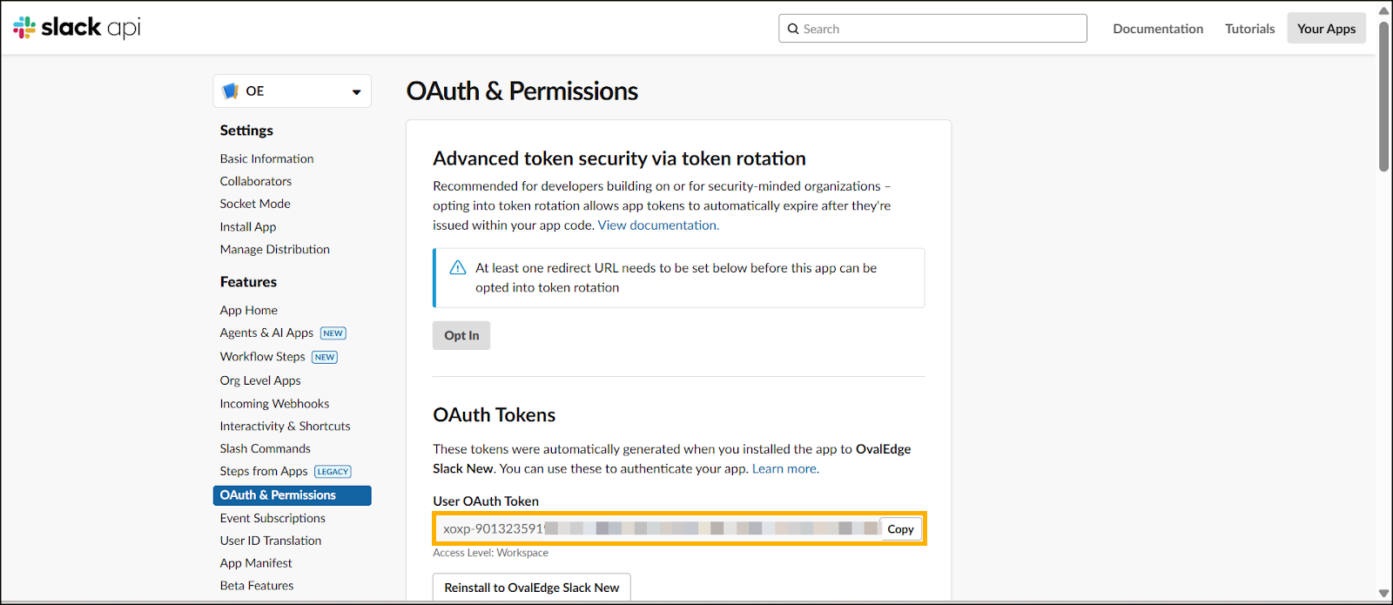Click the NEW badge beside Agents & AI Apps
This screenshot has height=605, width=1393.
(333, 333)
